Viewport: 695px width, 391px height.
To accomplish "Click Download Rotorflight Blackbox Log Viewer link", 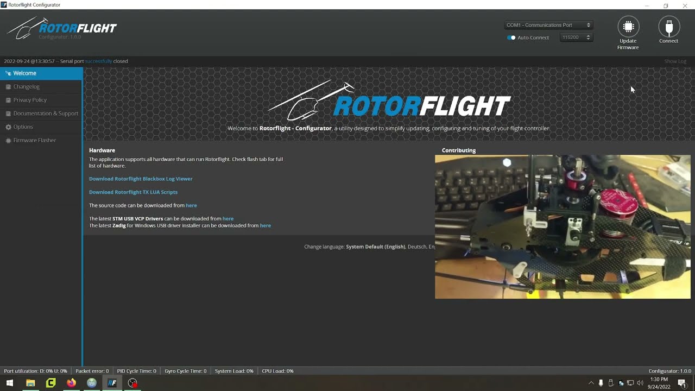I will 141,179.
